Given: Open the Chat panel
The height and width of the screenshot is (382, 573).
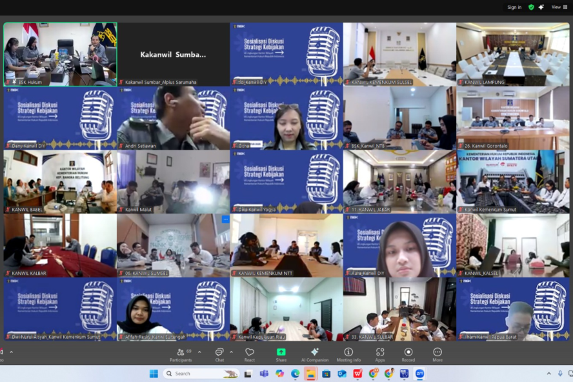Looking at the screenshot, I should (x=219, y=354).
